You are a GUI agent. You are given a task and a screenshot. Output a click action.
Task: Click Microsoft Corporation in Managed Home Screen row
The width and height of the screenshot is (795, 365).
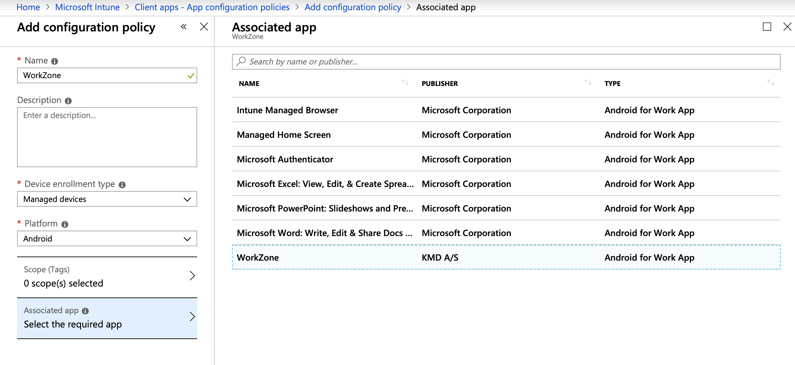pyautogui.click(x=466, y=135)
